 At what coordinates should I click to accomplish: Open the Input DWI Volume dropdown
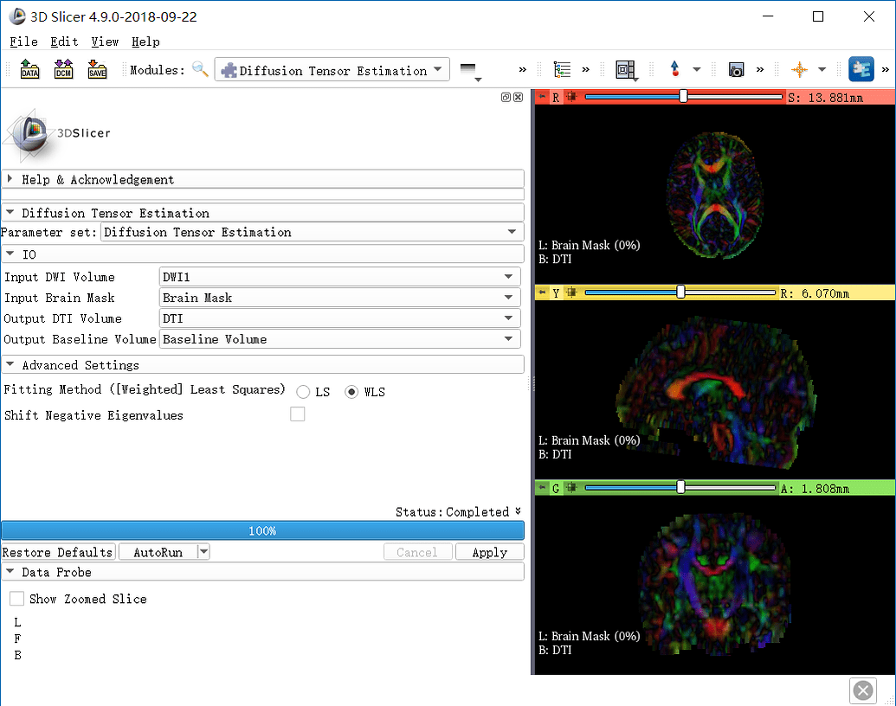(340, 277)
